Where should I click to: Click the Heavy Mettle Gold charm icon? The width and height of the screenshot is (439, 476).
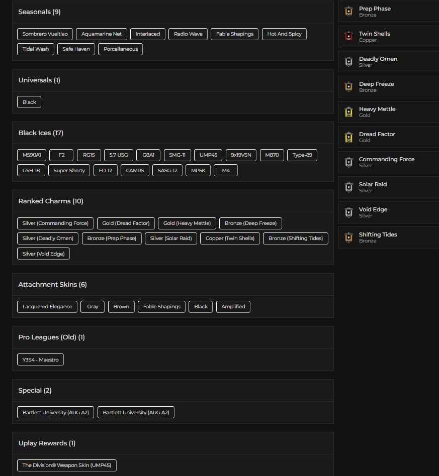[348, 111]
